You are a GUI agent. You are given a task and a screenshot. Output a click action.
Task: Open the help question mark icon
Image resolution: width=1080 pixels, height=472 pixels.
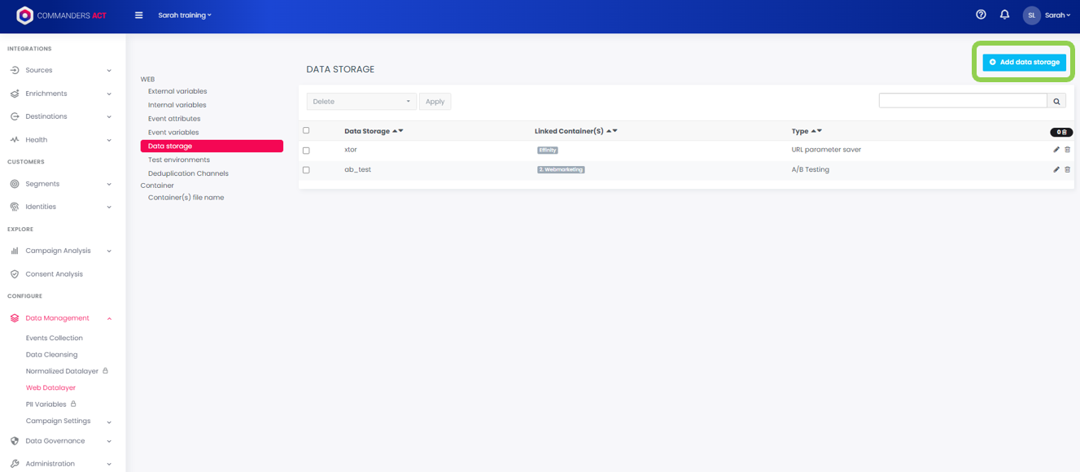(x=981, y=15)
